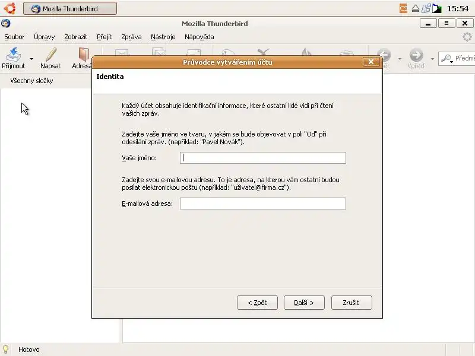
Task: Click the 'Všechny složky' folder pane header
Action: pos(31,81)
